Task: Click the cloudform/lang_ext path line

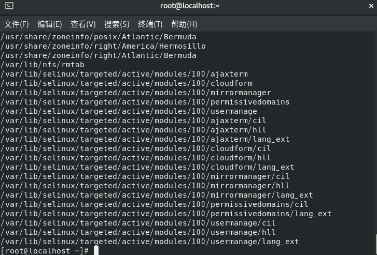Action: tap(147, 168)
